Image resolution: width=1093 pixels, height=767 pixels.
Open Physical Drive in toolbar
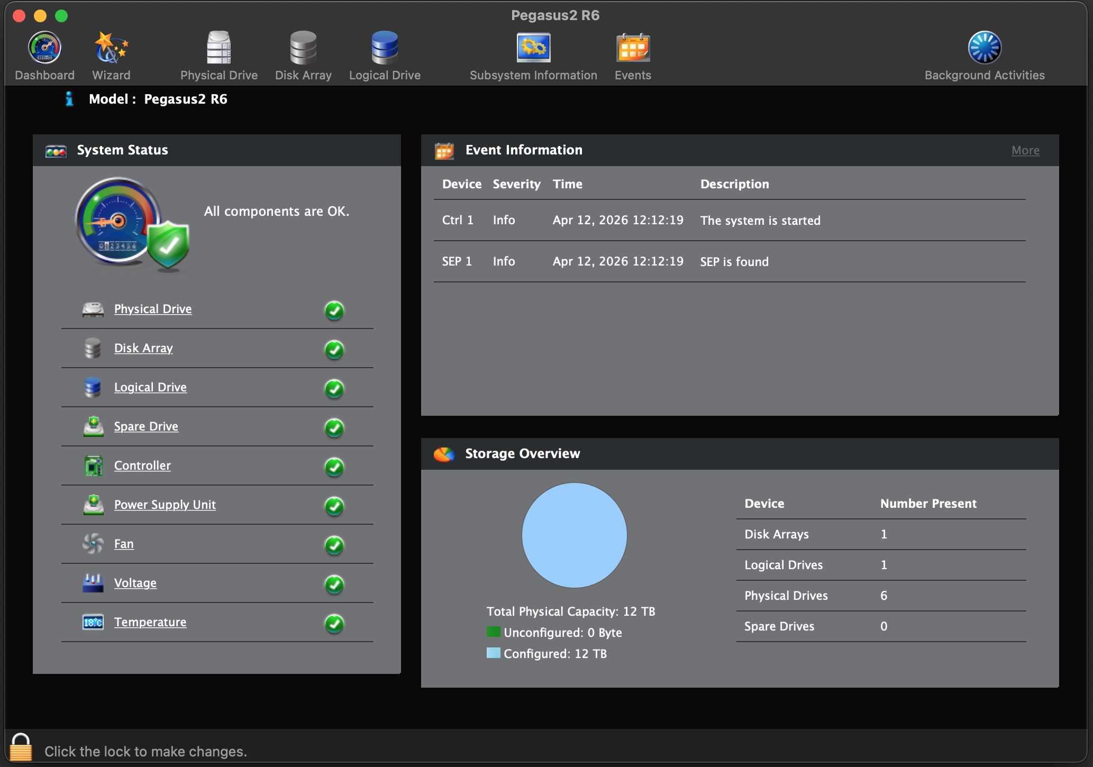pos(218,49)
